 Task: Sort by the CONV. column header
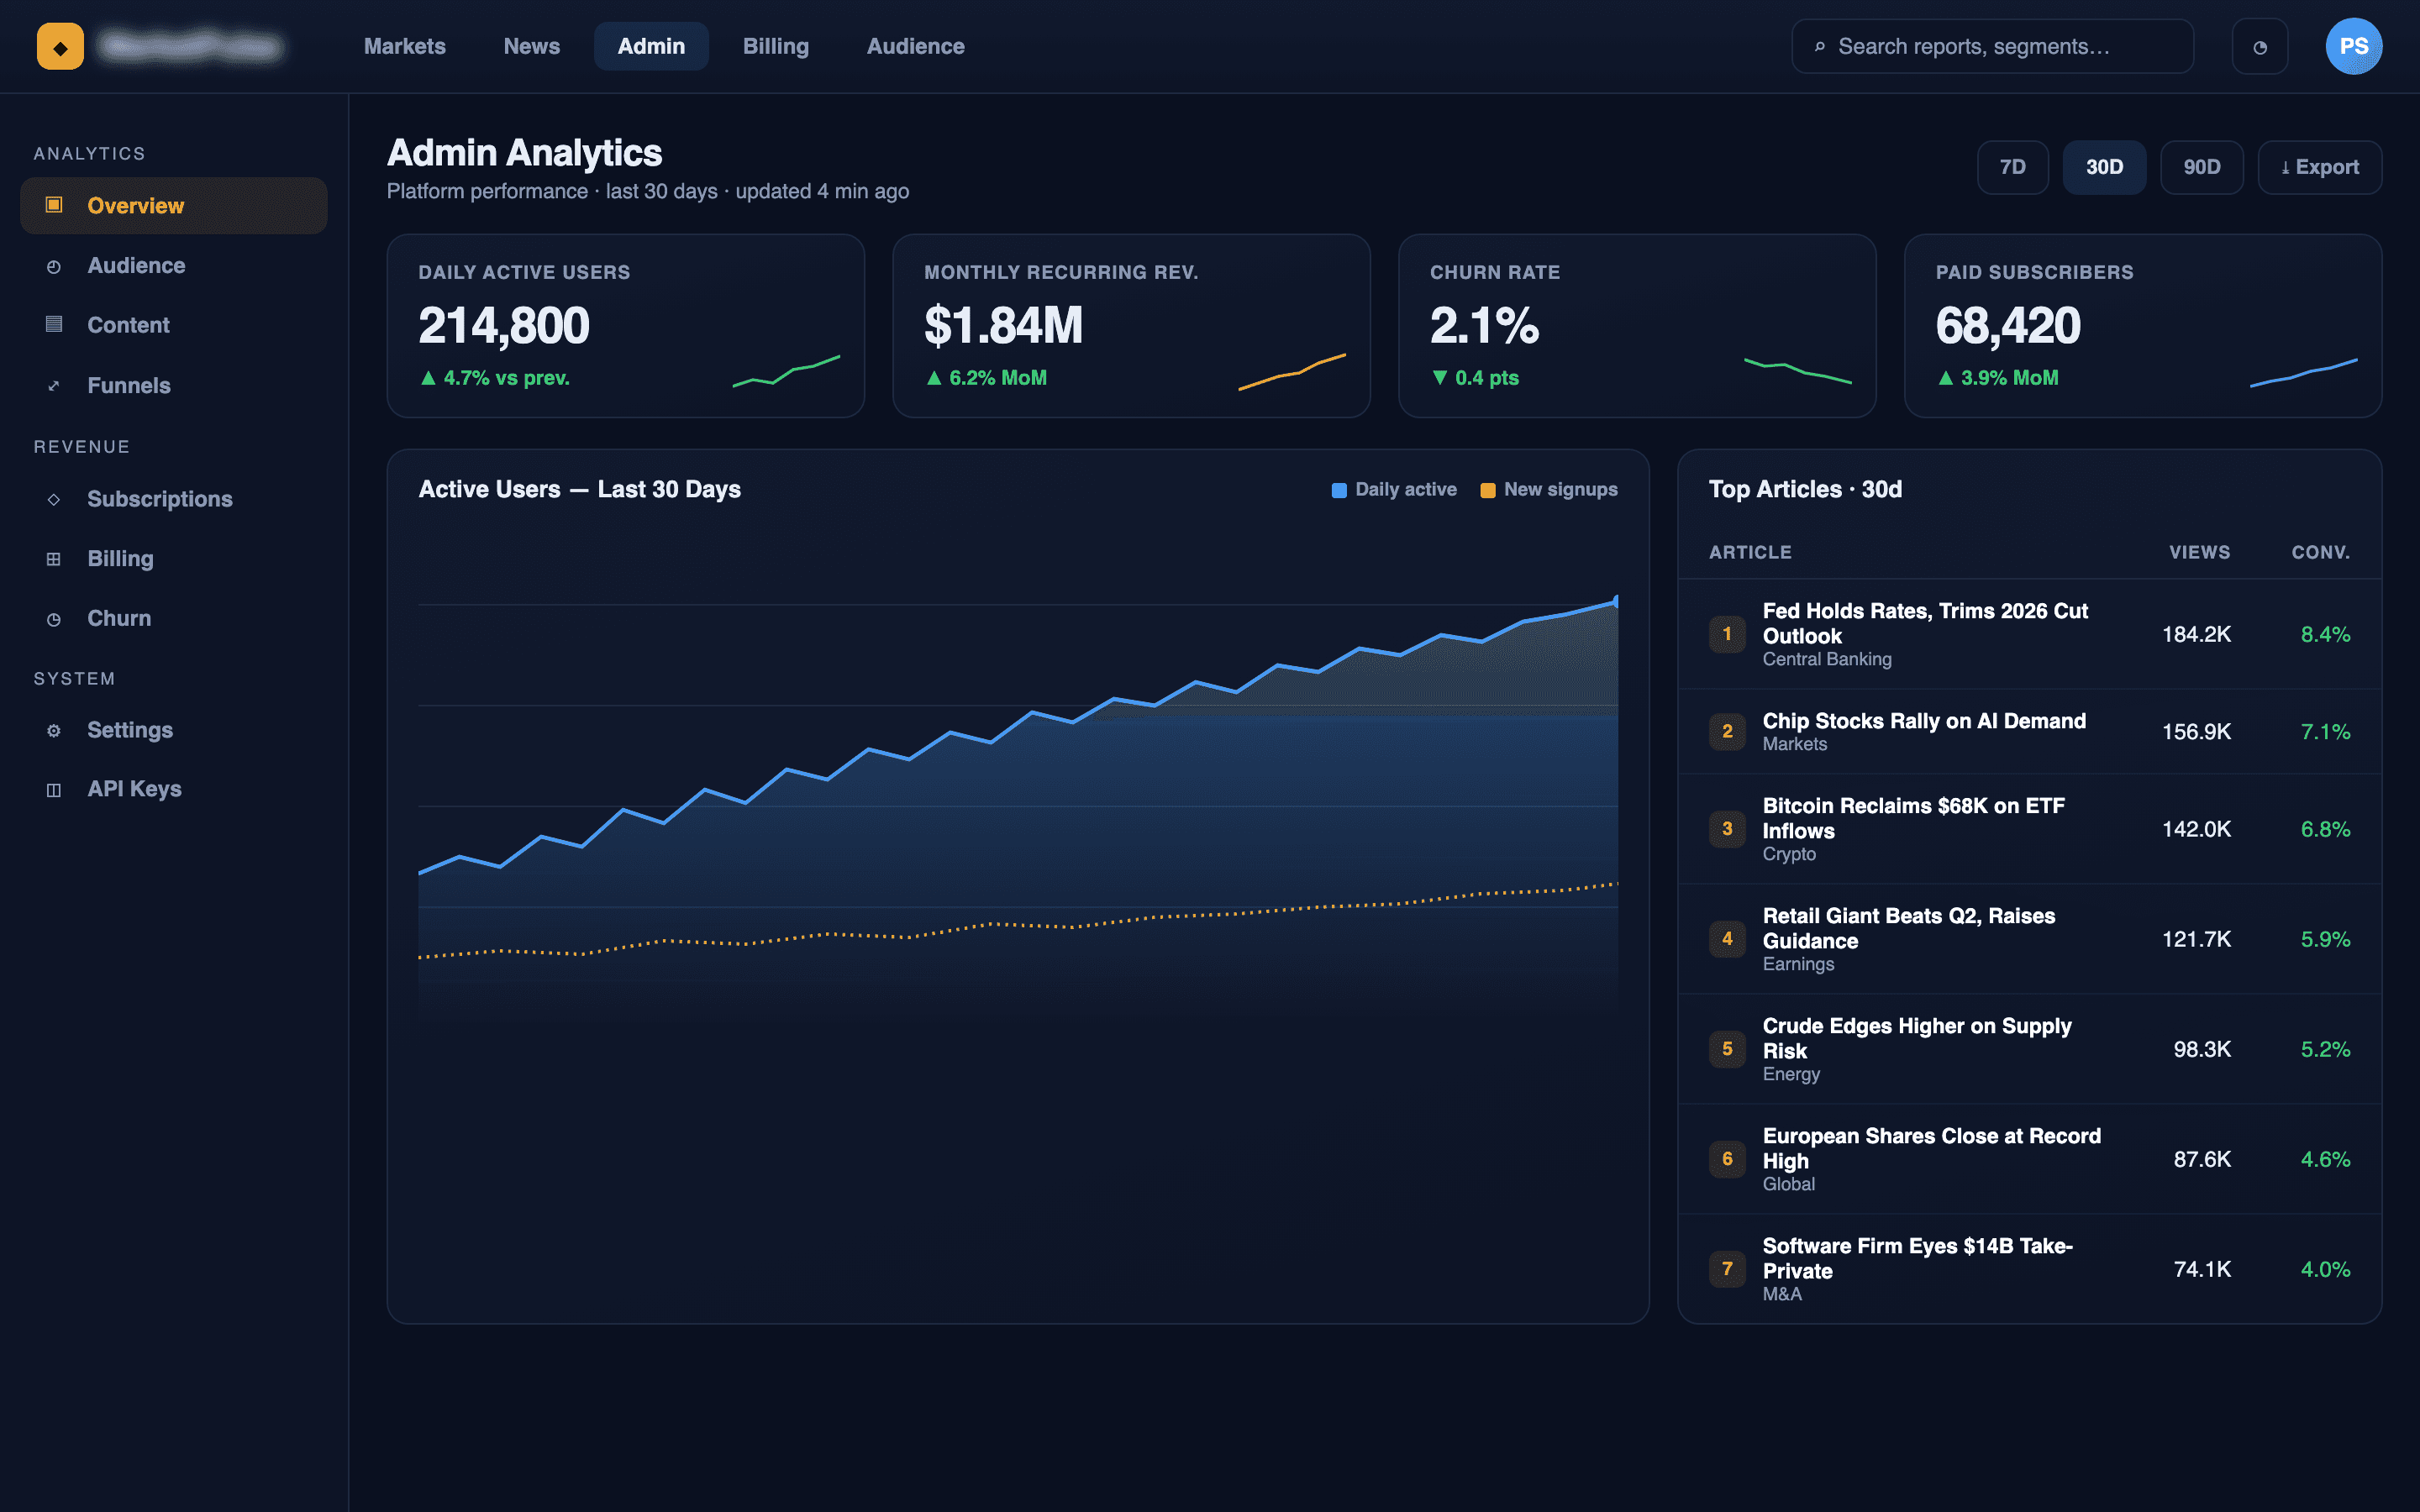2320,552
